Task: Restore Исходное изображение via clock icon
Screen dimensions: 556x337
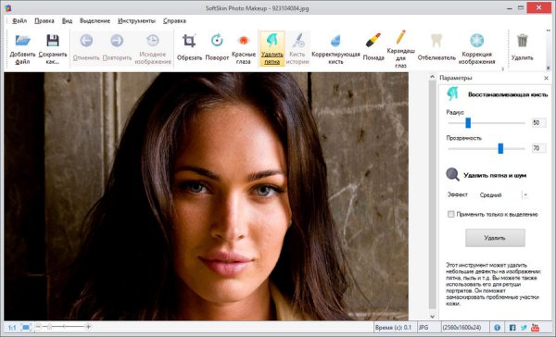Action: pyautogui.click(x=153, y=40)
